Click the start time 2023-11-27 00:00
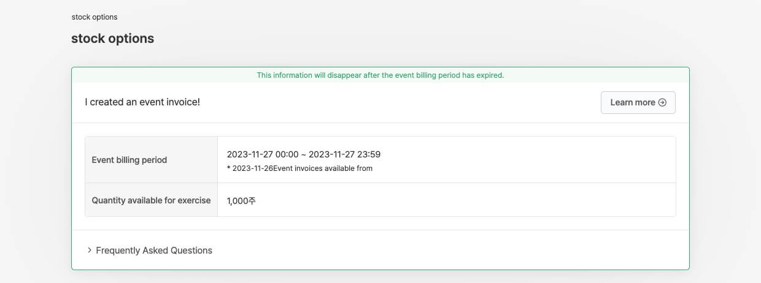Screen dimensions: 761x283 [x=263, y=154]
